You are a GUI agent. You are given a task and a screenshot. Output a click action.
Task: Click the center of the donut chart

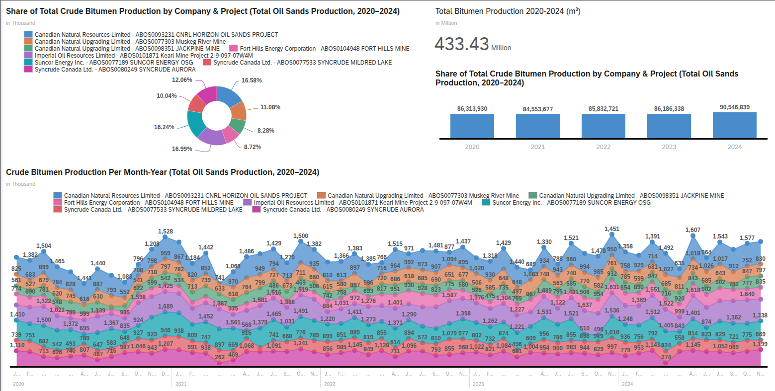216,114
